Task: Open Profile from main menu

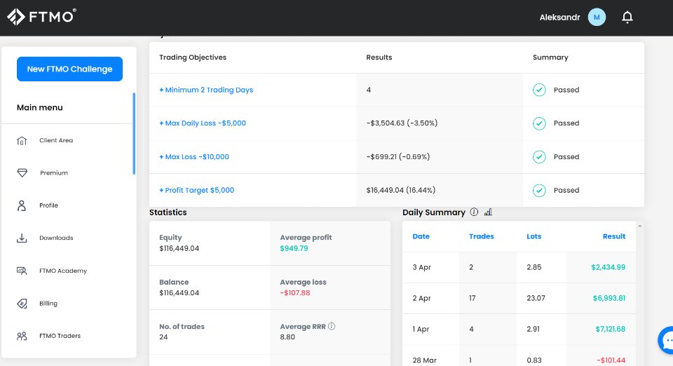Action: [x=48, y=206]
